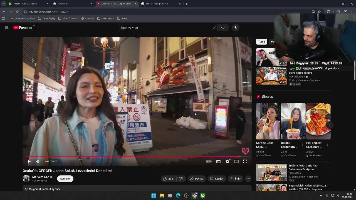Save the video with Kaydet button
356x200 pixels.
click(216, 179)
